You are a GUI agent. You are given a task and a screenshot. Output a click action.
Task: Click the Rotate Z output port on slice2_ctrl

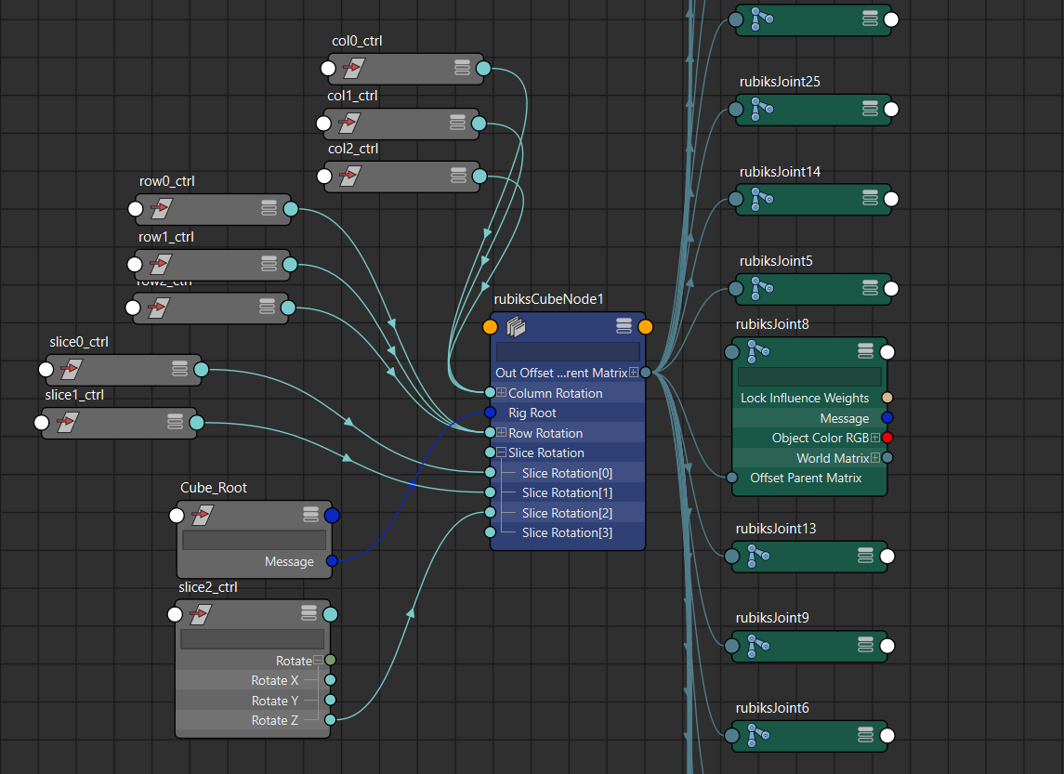330,720
